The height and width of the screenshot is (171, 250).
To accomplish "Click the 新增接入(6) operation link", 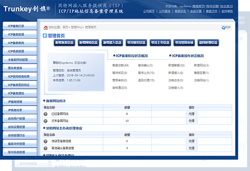I will pos(176,73).
